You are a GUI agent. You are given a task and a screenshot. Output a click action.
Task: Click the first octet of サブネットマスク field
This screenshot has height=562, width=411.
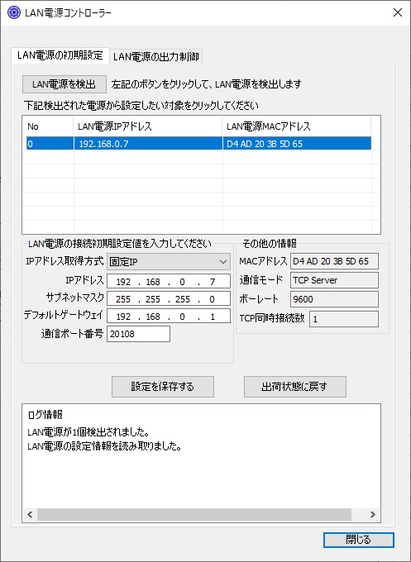123,299
